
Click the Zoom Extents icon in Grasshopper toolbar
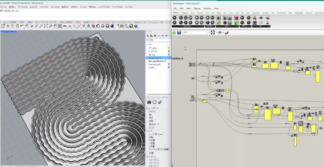click(213, 32)
